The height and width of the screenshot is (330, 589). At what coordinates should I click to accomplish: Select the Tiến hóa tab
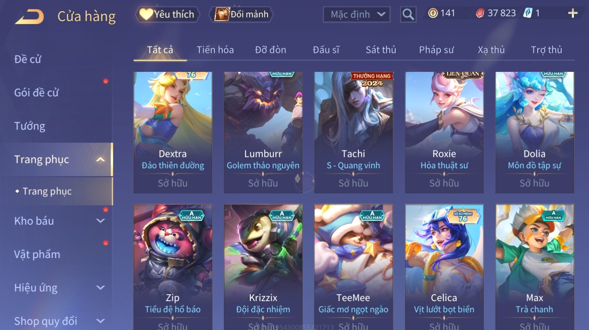(215, 50)
